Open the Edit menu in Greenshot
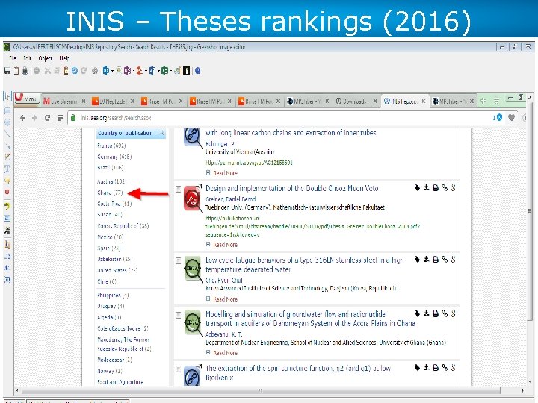Viewport: 538px width, 403px height. 27,58
